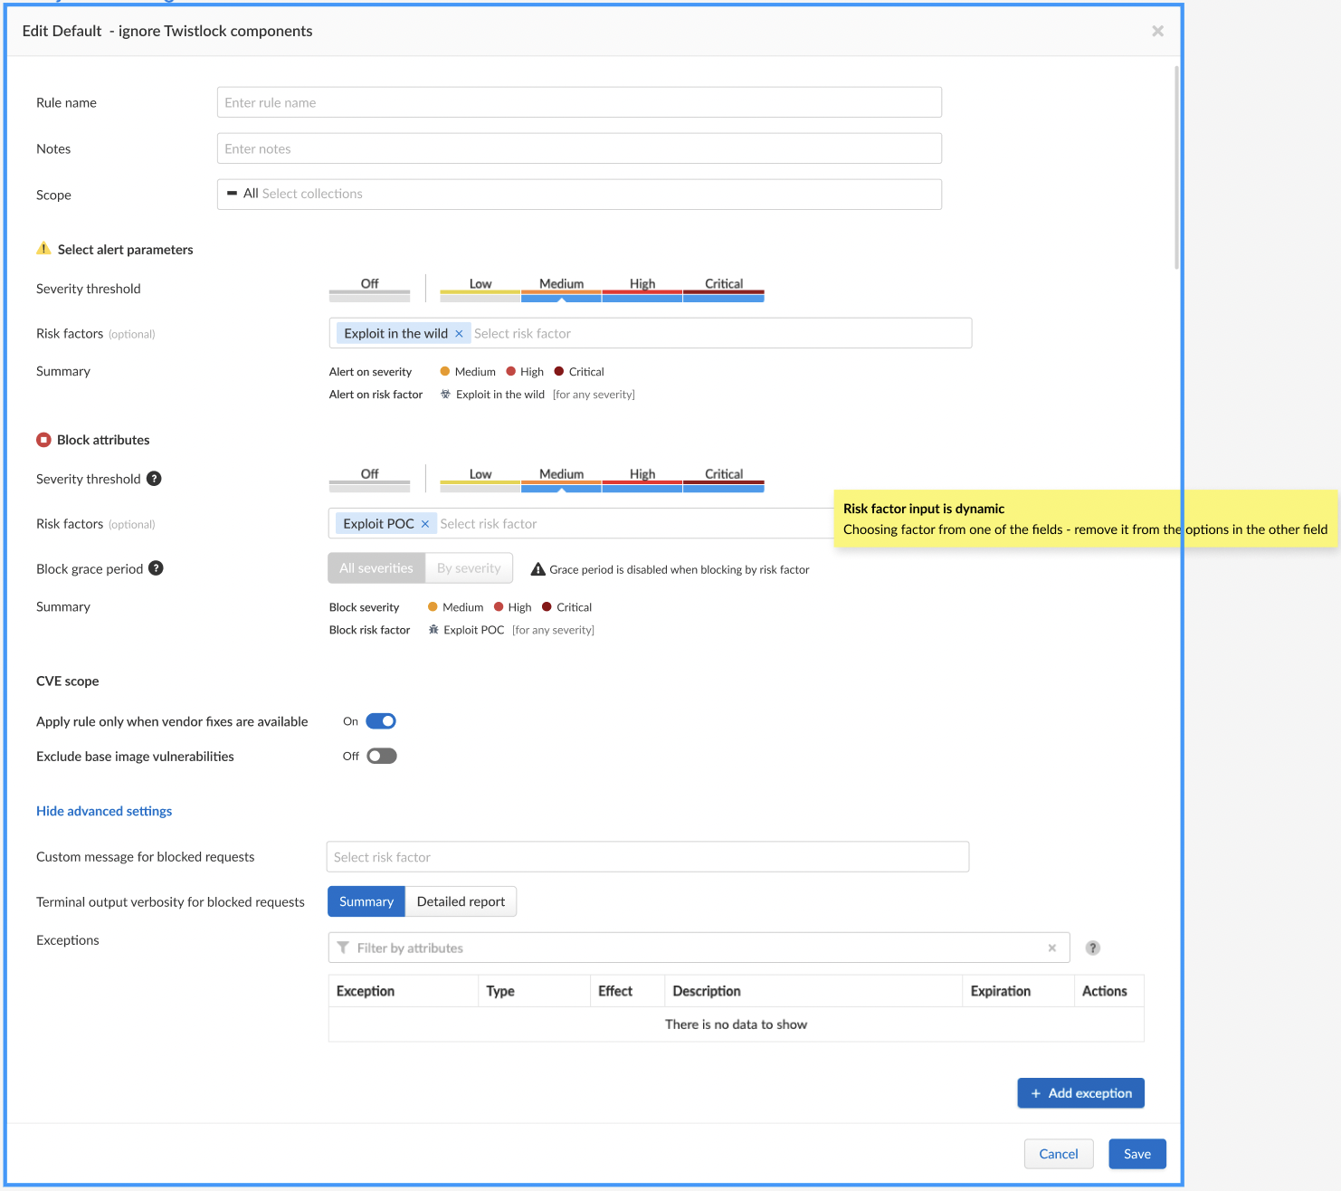Set alert severity threshold to Critical
Screen dimensions: 1341x1191
[x=724, y=289]
